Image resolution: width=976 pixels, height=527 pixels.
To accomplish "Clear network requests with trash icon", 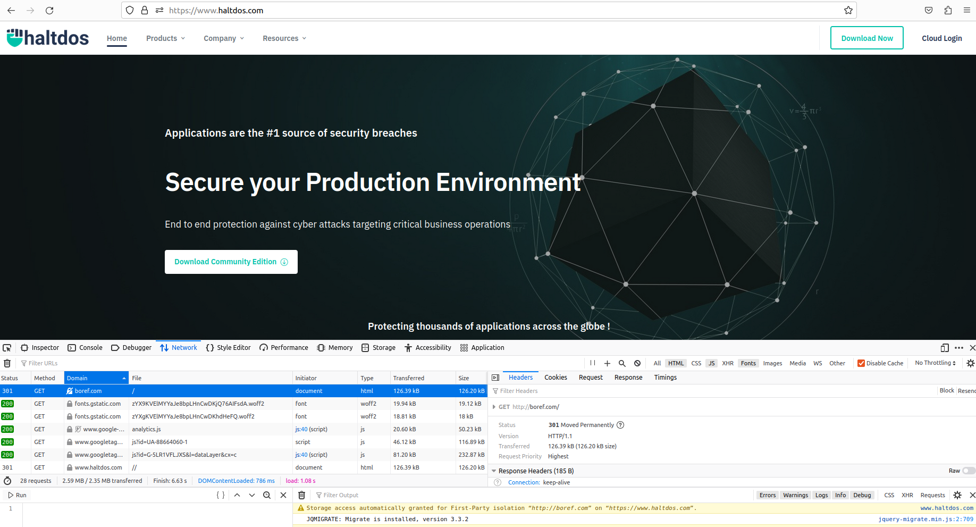I will coord(7,363).
